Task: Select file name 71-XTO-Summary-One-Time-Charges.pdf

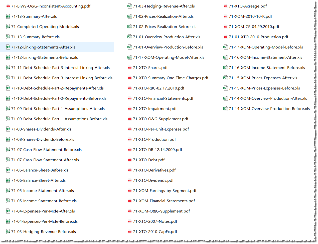Action: (x=171, y=78)
